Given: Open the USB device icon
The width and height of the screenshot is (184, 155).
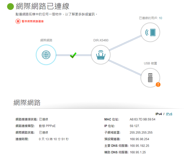Looking at the screenshot, I should 150,78.
